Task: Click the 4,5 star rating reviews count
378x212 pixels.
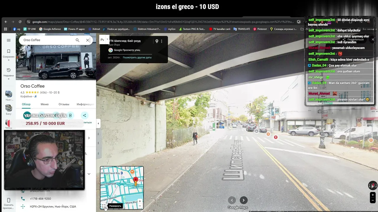Action: pos(43,92)
